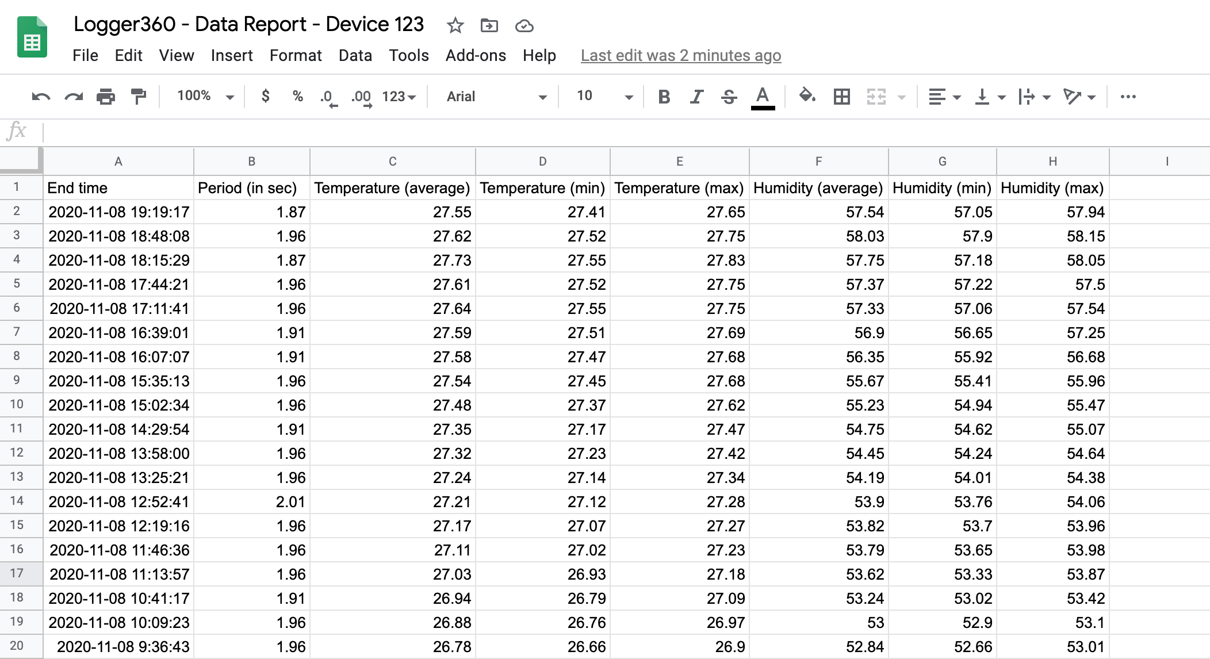The image size is (1210, 659).
Task: Open the Format menu
Action: (x=296, y=55)
